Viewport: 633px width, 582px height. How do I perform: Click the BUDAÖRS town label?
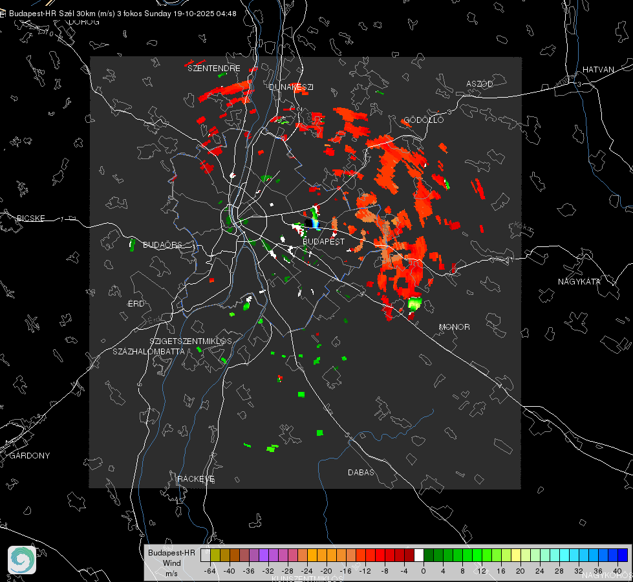163,244
